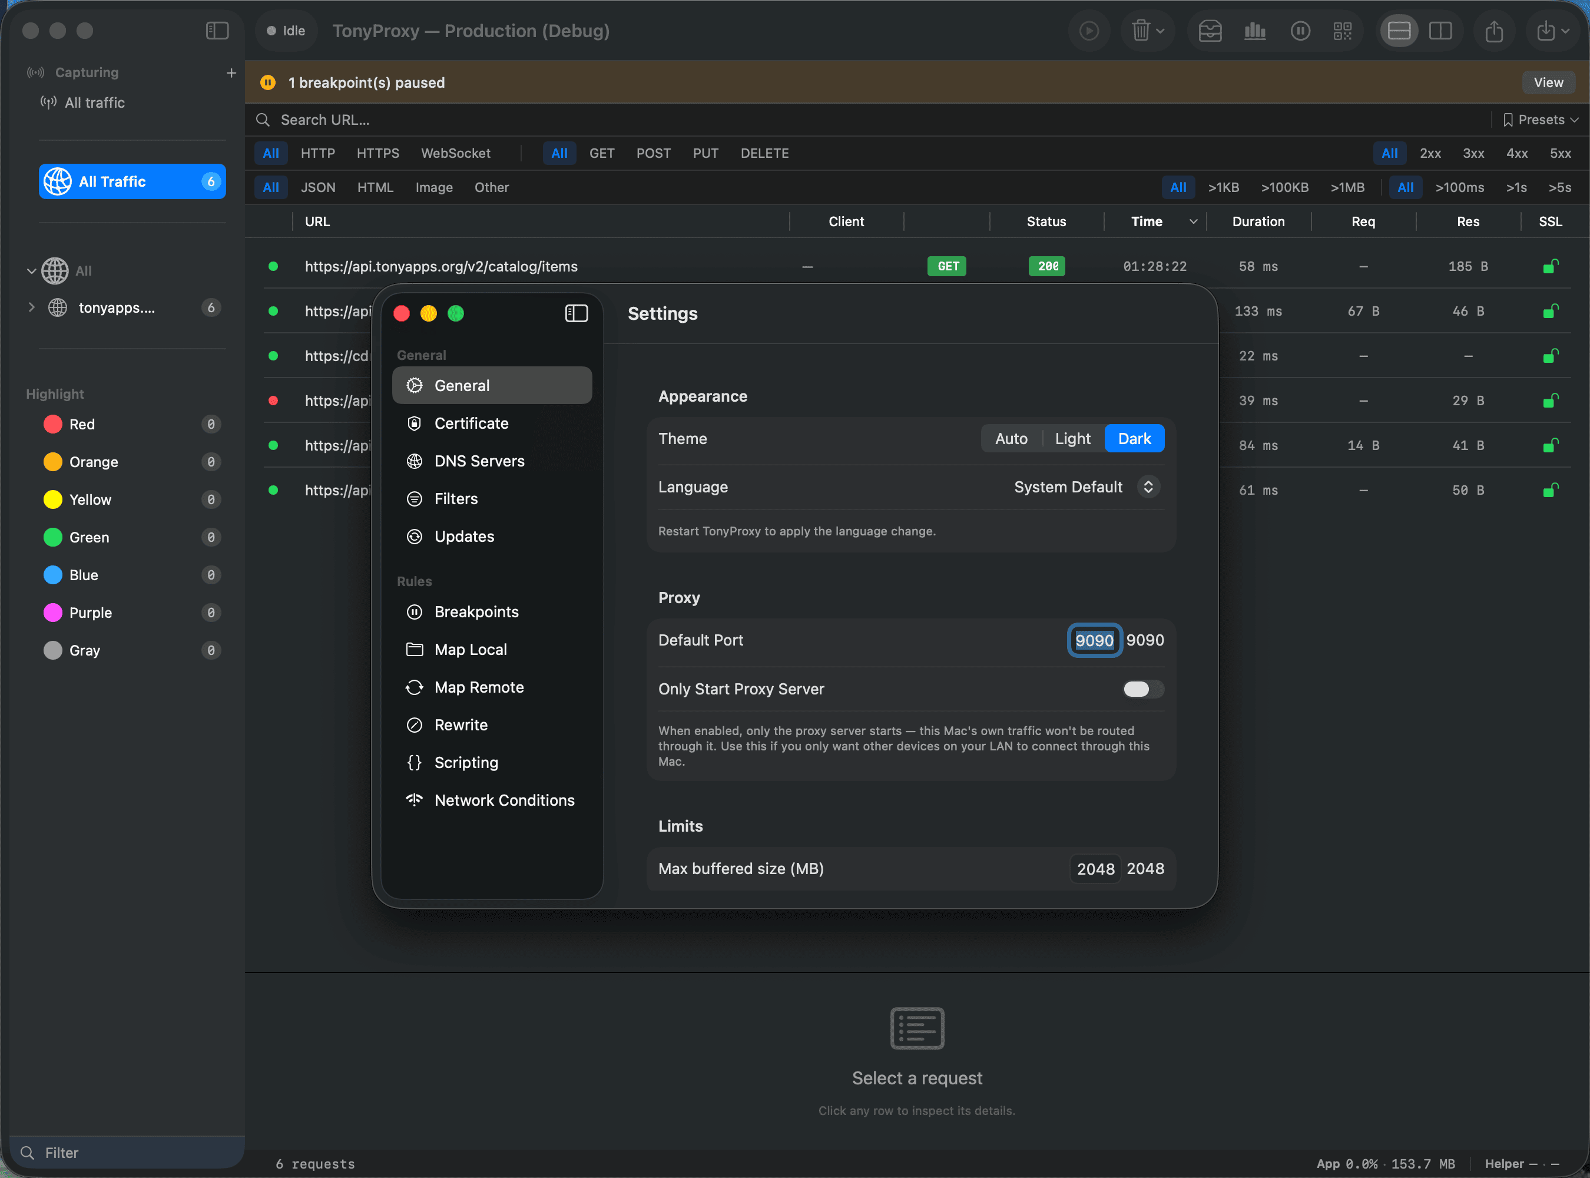The height and width of the screenshot is (1178, 1590).
Task: Open the Language System Default dropdown
Action: pos(1086,487)
